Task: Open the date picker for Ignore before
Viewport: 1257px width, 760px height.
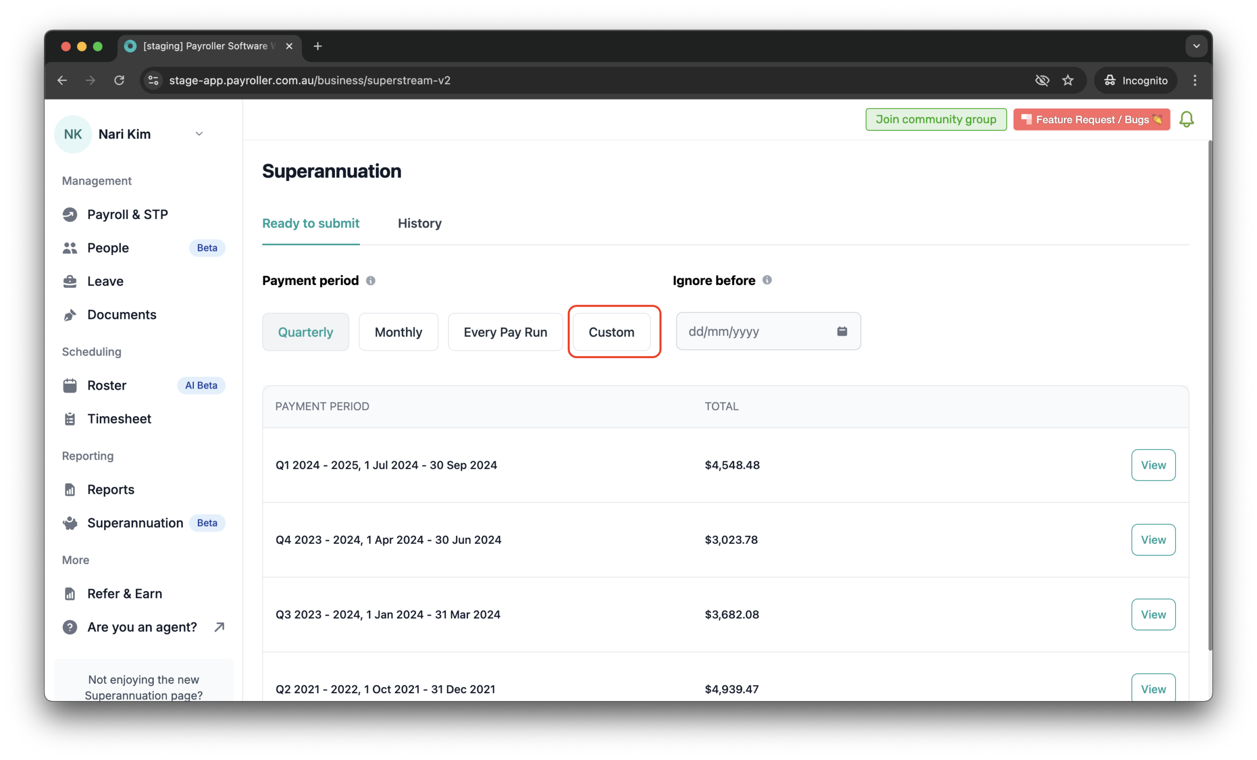Action: [841, 331]
